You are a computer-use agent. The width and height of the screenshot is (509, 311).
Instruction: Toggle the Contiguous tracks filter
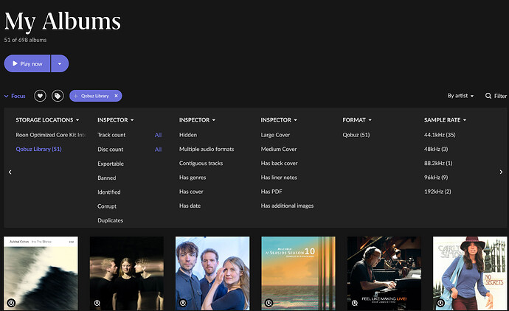pyautogui.click(x=201, y=163)
